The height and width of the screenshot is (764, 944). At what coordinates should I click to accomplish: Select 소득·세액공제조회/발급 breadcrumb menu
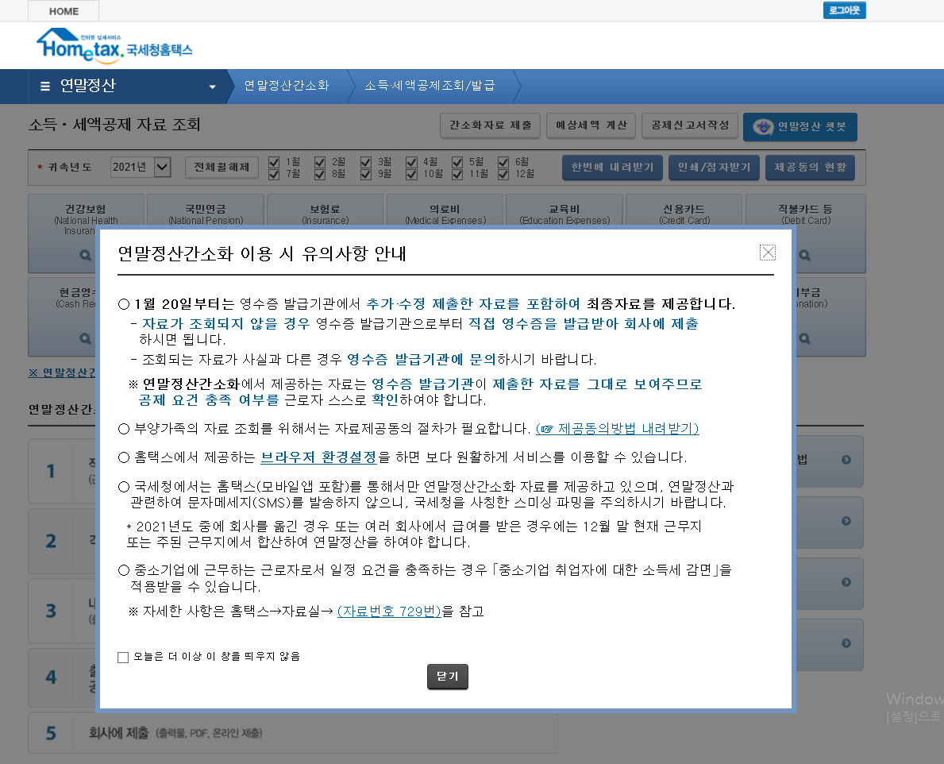(430, 86)
